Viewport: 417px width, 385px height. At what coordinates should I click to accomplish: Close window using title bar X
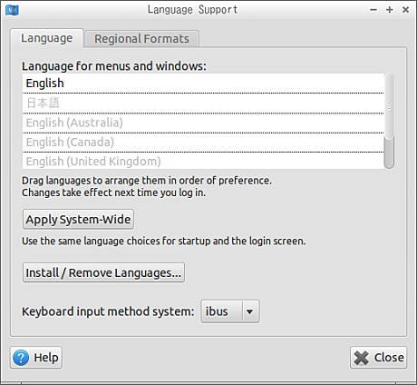coord(405,10)
